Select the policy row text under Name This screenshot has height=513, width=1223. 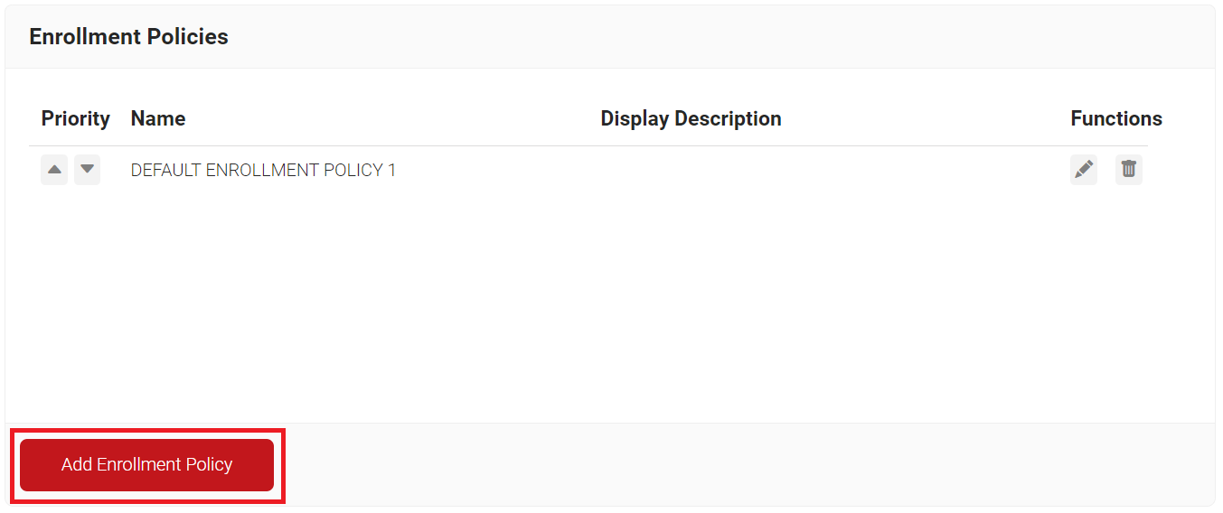[x=263, y=170]
